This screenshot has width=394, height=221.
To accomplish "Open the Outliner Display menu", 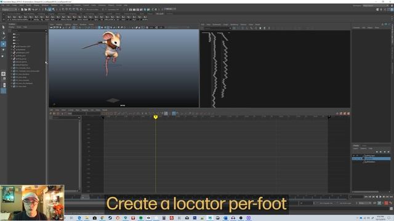I will 12,27.
